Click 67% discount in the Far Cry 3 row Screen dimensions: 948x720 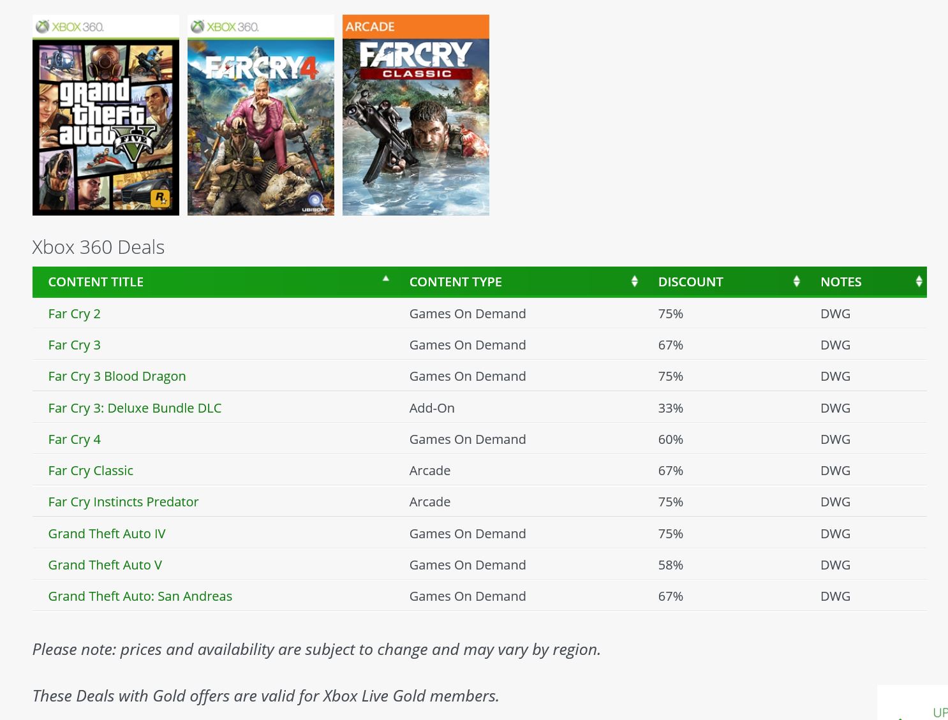670,345
